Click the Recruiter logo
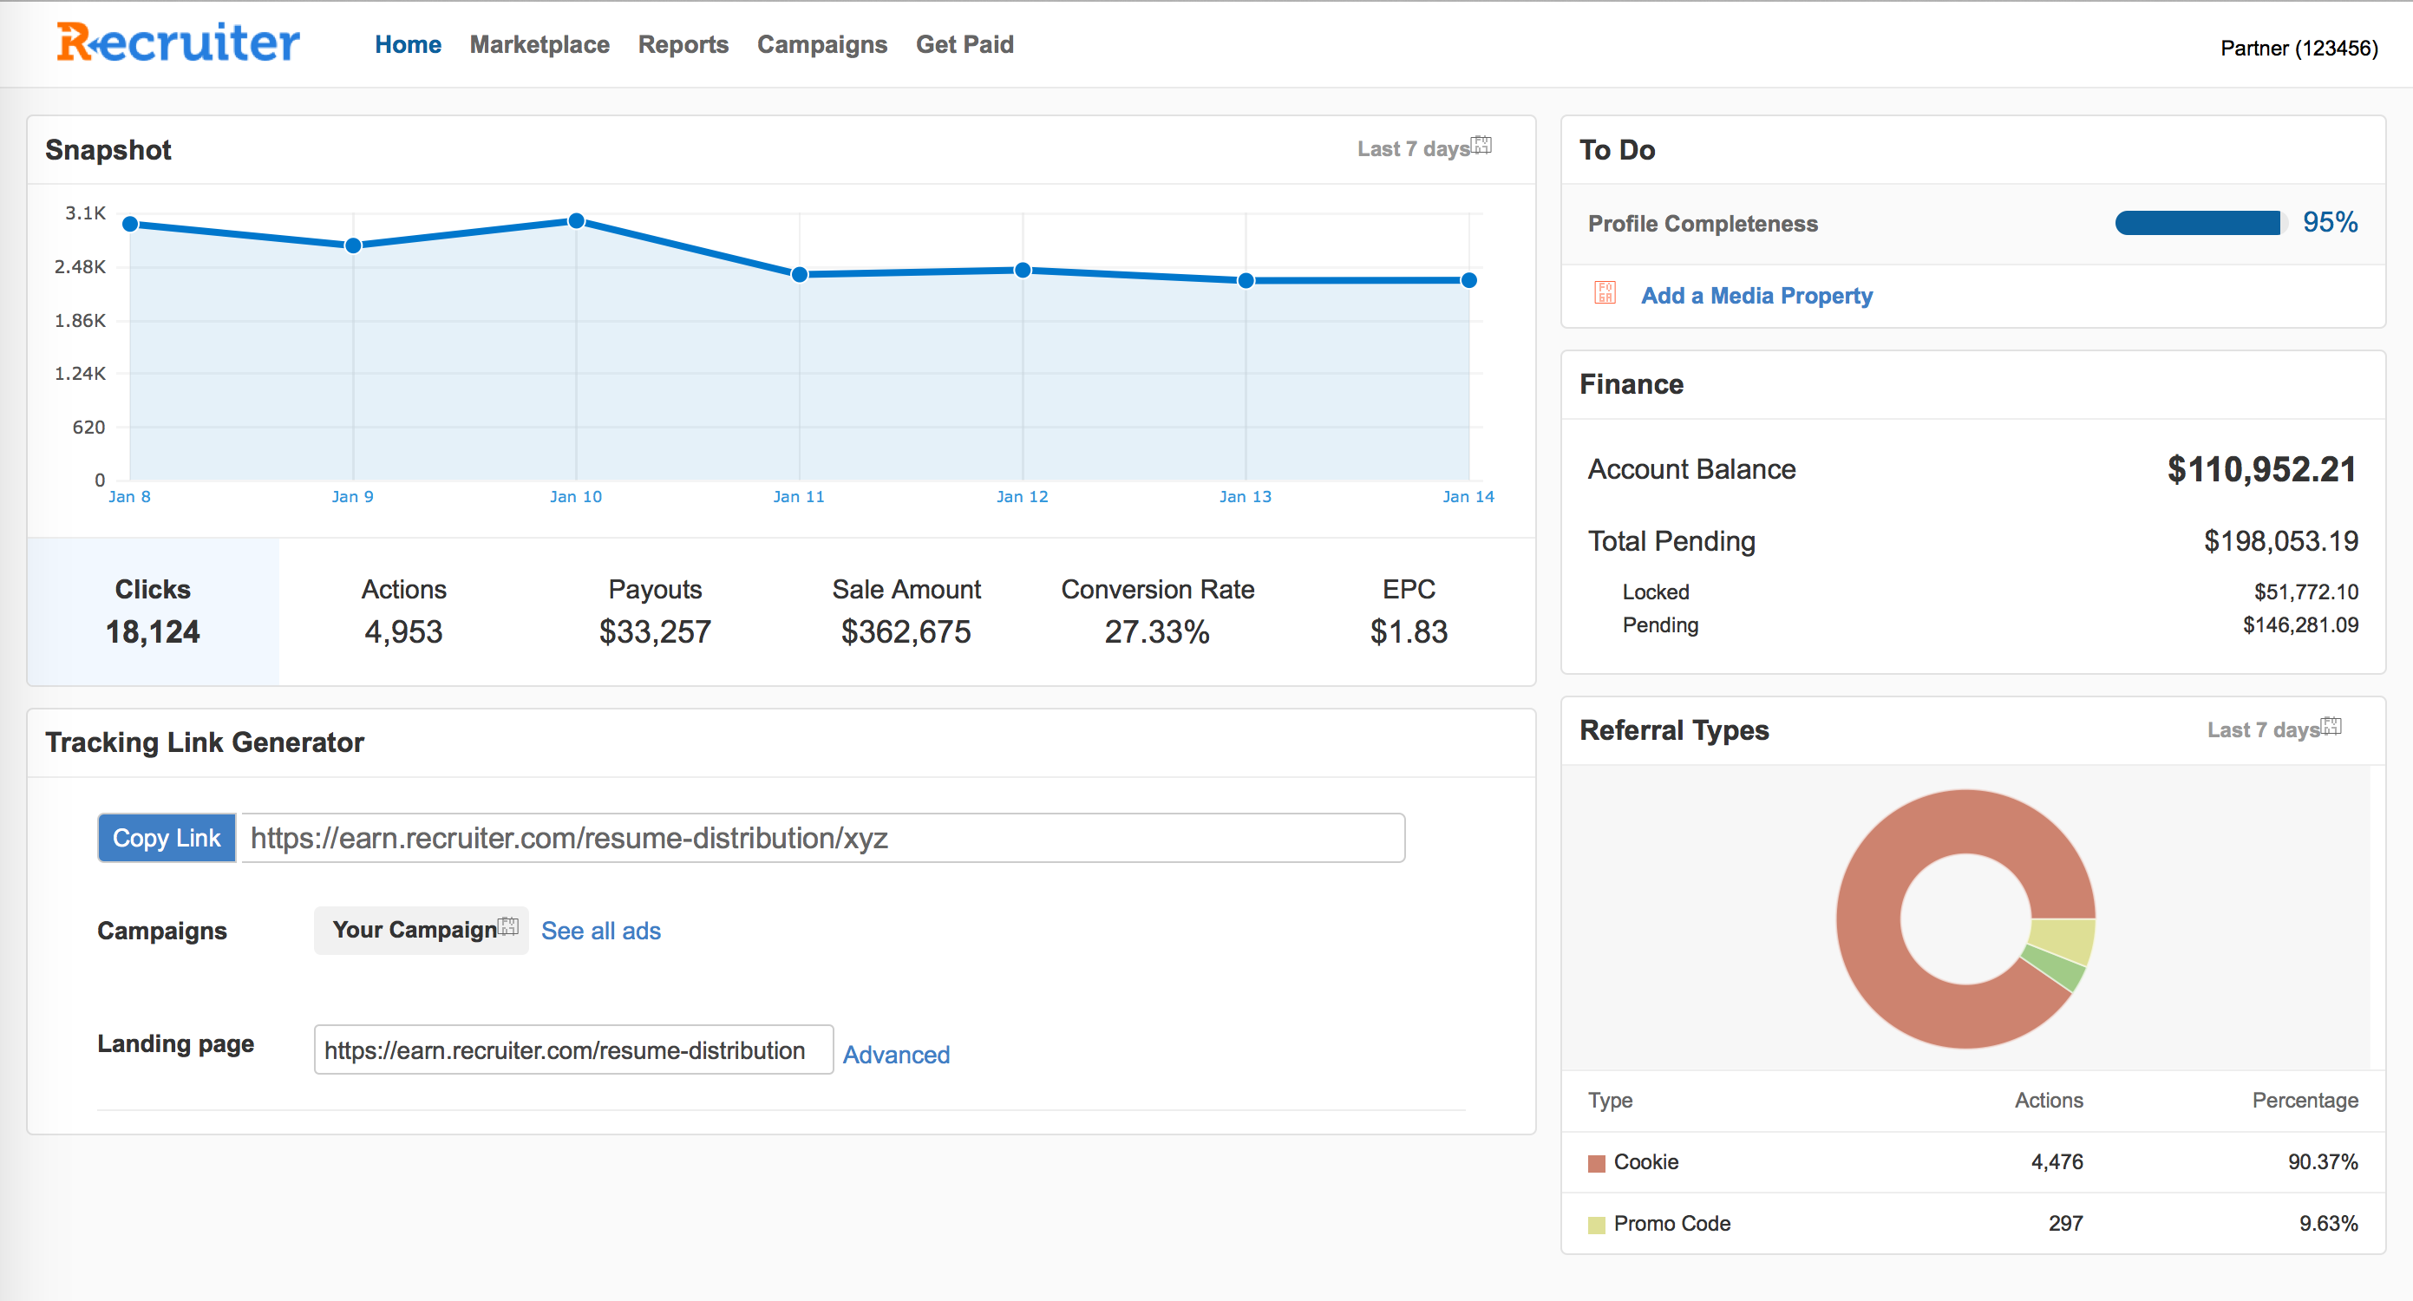 point(178,43)
